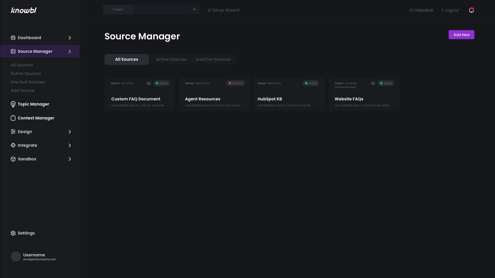
Task: Click the Setup Wizard link
Action: click(x=223, y=10)
